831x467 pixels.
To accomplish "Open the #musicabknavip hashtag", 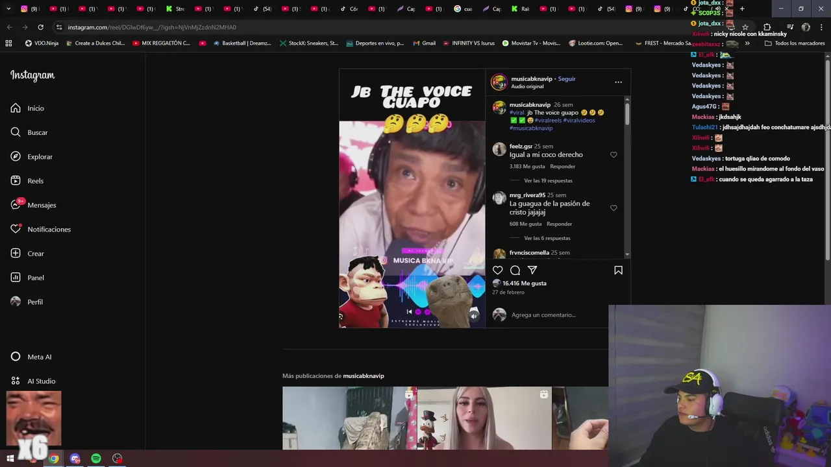I will 531,128.
